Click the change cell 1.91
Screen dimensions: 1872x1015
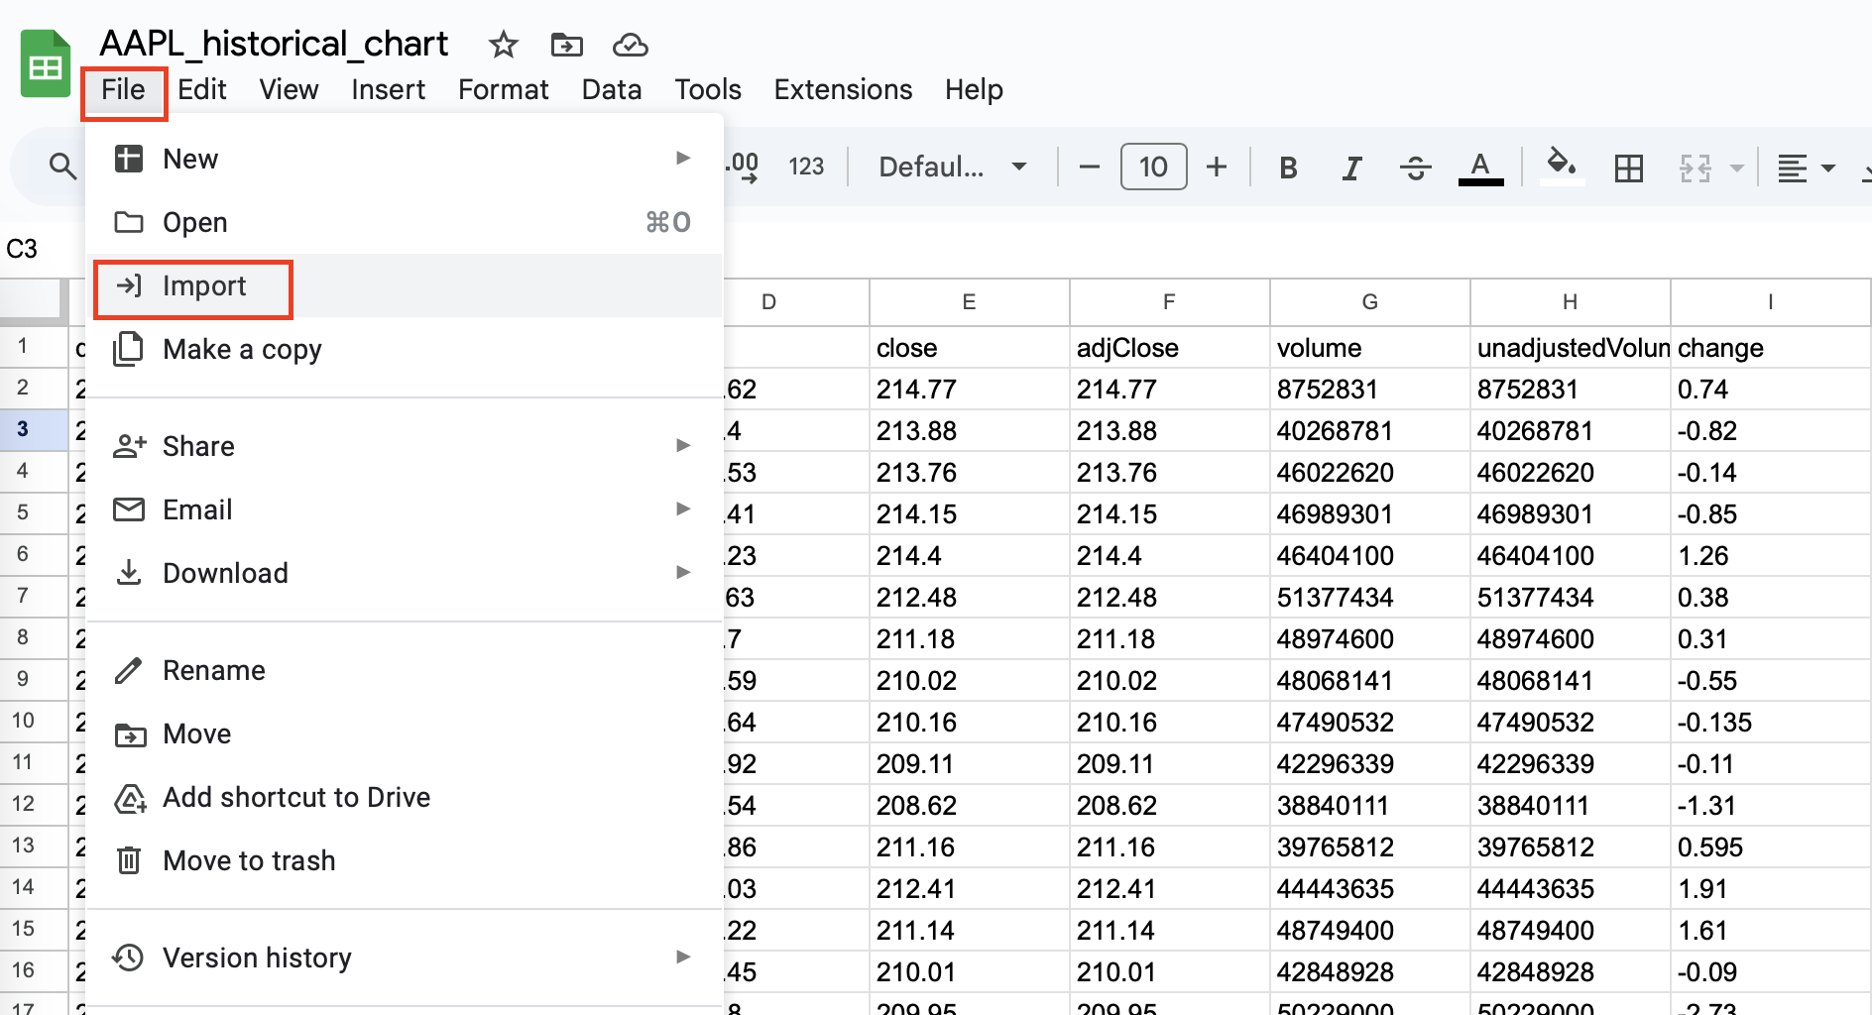pyautogui.click(x=1770, y=889)
